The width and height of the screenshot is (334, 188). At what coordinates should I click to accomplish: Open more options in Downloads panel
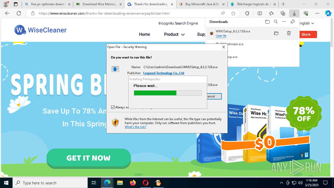point(284,22)
